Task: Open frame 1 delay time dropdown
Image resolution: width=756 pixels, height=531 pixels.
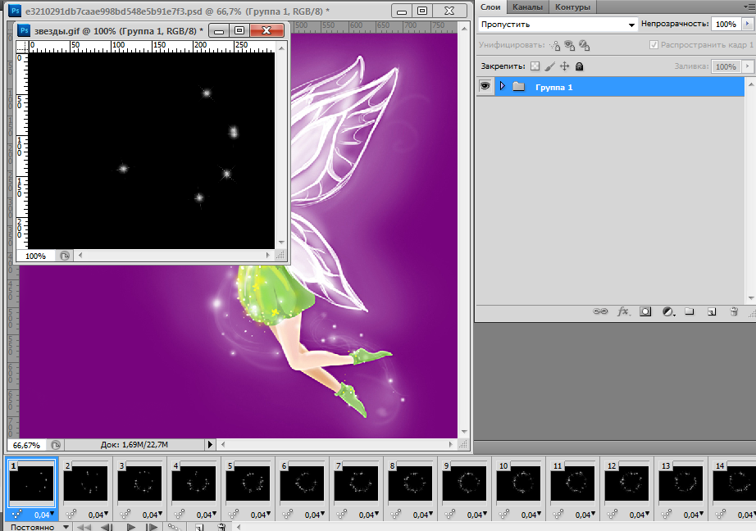Action: tap(44, 515)
